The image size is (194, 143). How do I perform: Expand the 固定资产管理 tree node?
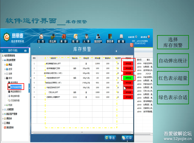3,114
